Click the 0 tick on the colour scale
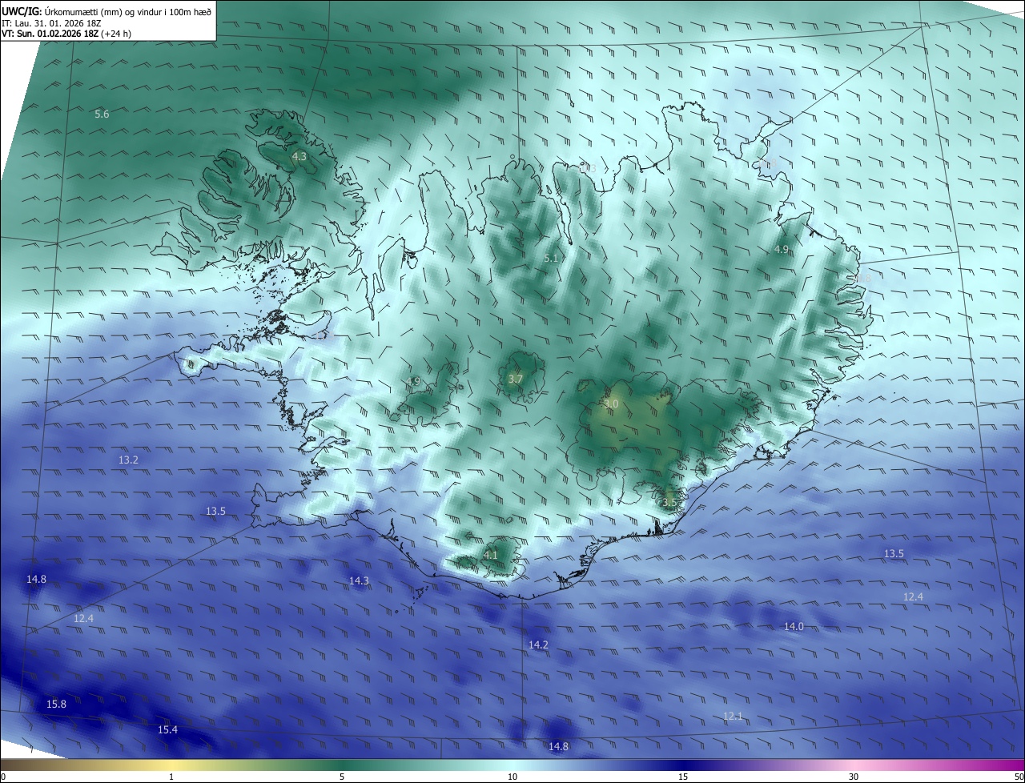1025x783 pixels. pos(3,777)
